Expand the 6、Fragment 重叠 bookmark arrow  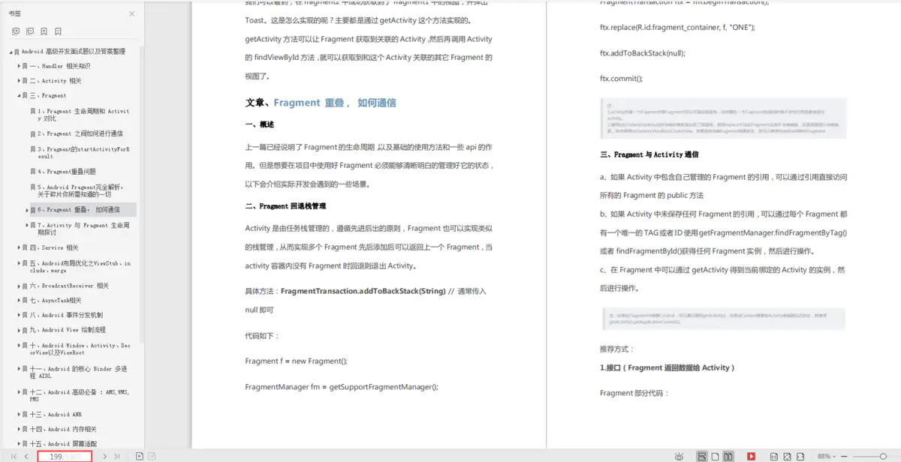pyautogui.click(x=27, y=210)
